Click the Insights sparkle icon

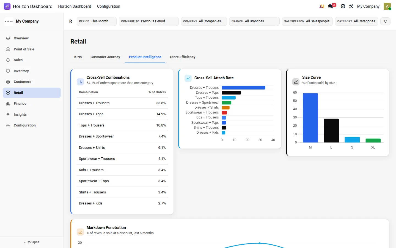pyautogui.click(x=8, y=114)
